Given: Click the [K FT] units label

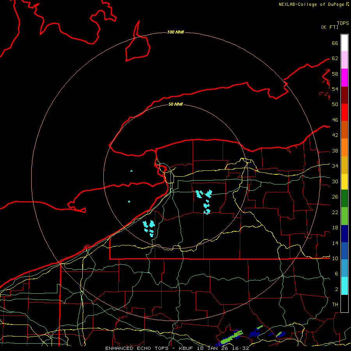Looking at the screenshot, I should [330, 27].
